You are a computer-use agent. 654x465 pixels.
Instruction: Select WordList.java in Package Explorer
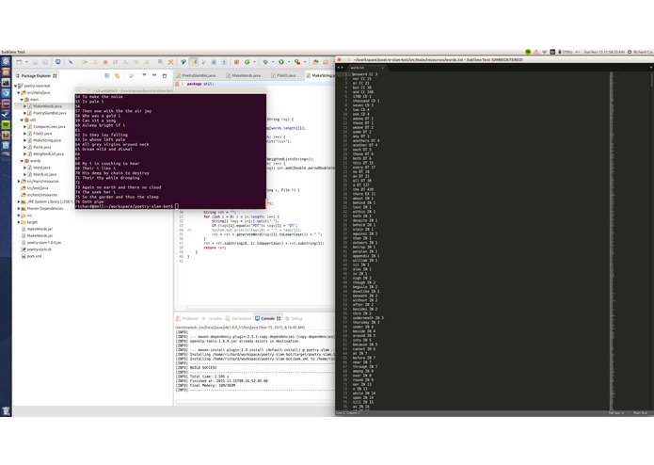(44, 174)
